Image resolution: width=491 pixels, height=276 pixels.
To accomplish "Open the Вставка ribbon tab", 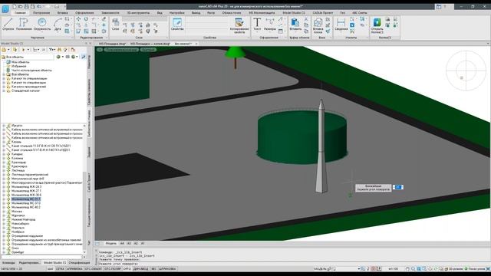I will point(63,13).
